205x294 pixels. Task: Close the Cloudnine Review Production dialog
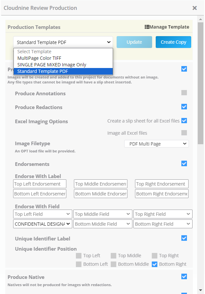[x=194, y=8]
